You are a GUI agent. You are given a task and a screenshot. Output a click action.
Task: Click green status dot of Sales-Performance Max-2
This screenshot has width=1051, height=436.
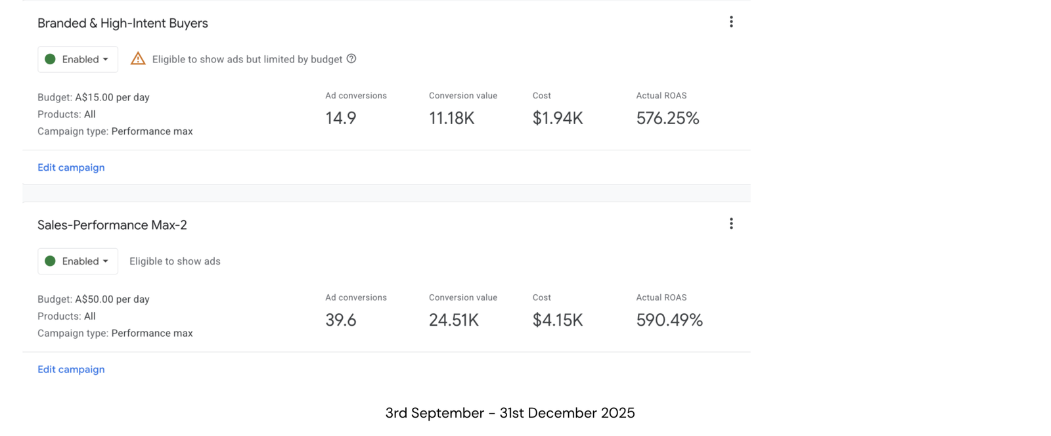(x=50, y=261)
